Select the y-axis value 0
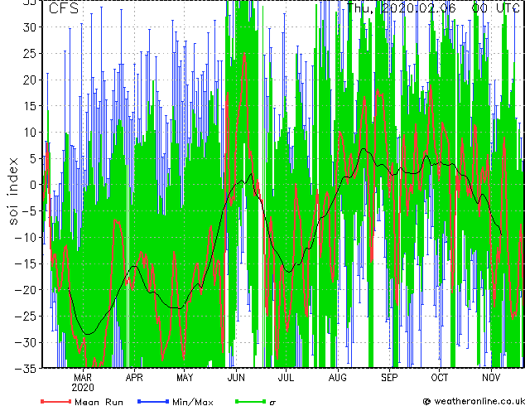525x406 pixels. coord(33,185)
